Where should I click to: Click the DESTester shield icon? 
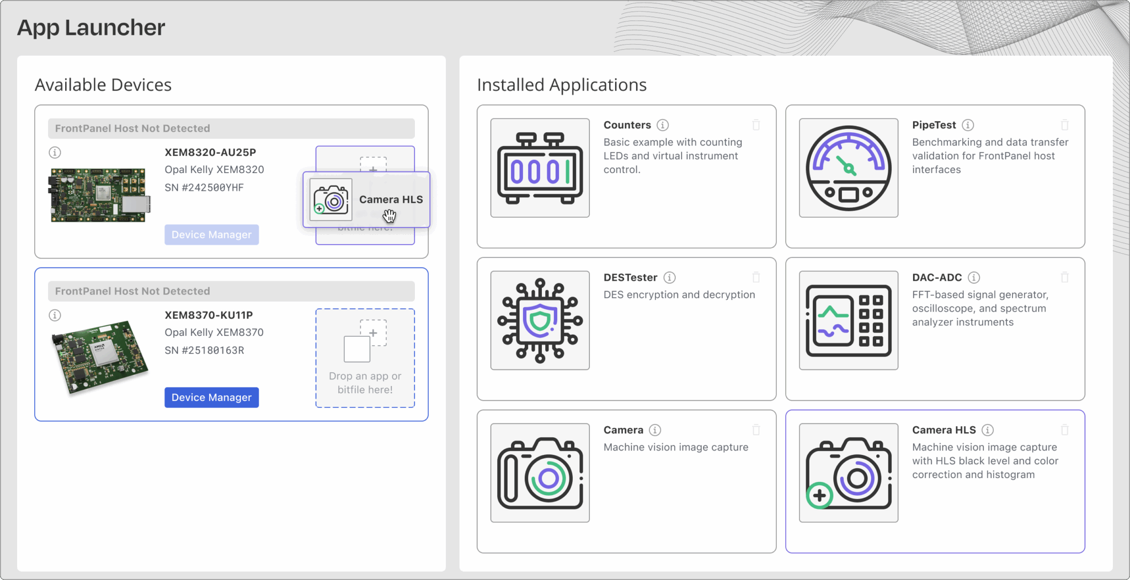[539, 320]
